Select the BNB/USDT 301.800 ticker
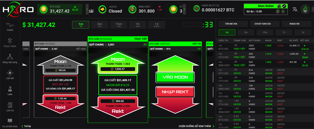314x129 pixels. point(146,9)
